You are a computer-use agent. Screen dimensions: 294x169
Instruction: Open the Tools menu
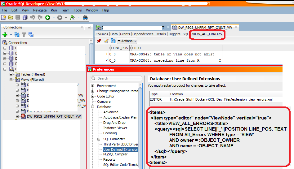78,10
